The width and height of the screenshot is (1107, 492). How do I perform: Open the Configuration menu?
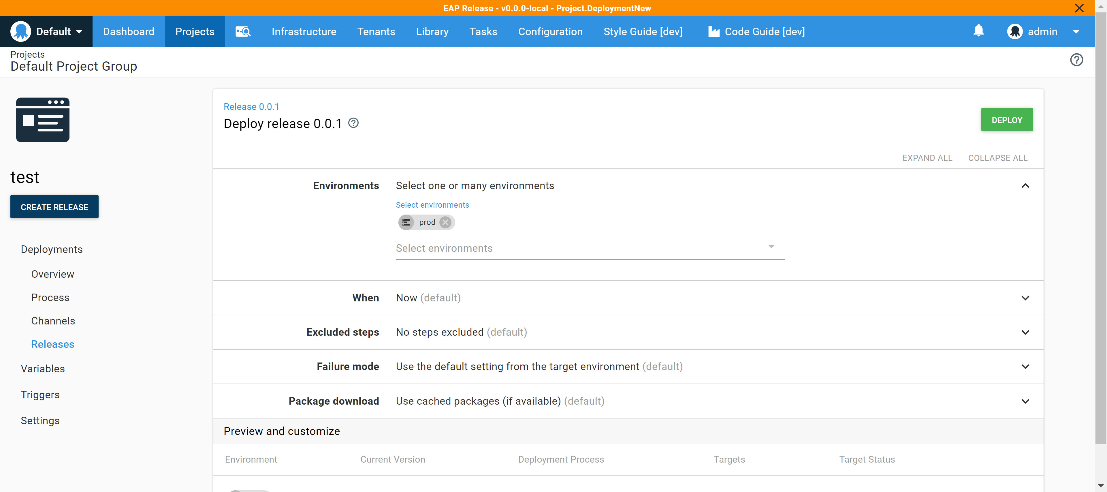[550, 31]
